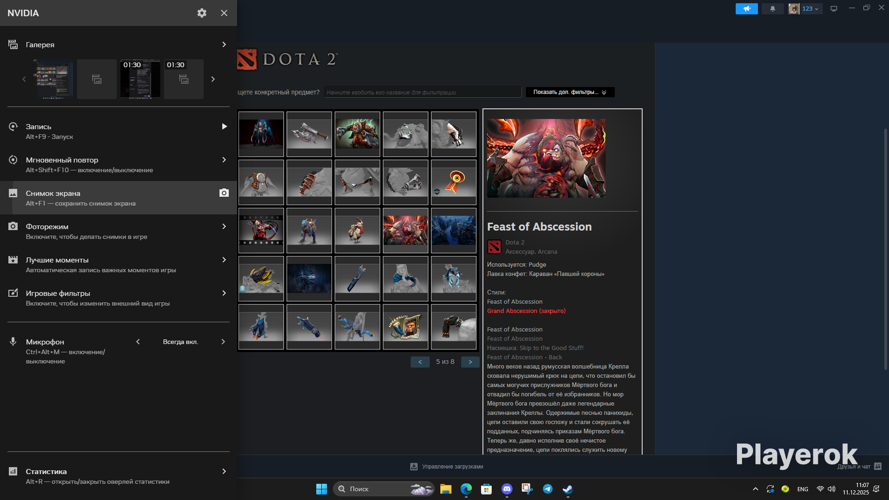Open Друзья и чат friends list
The height and width of the screenshot is (500, 889).
(859, 466)
